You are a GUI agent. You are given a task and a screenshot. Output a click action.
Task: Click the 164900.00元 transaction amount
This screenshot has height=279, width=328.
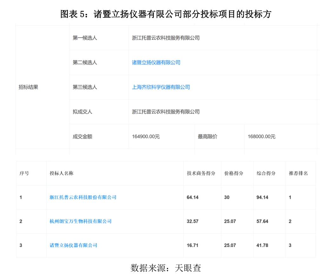(x=146, y=137)
